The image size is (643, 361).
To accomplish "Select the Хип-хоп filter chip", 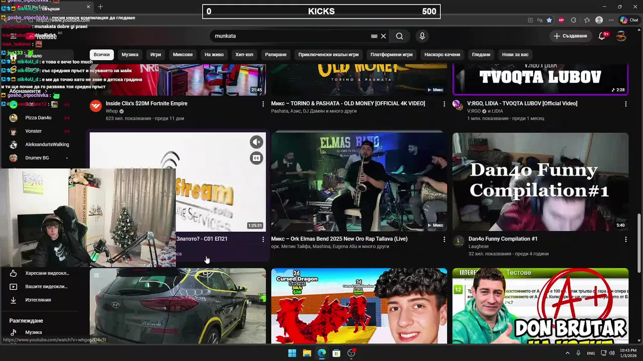I will (x=244, y=55).
